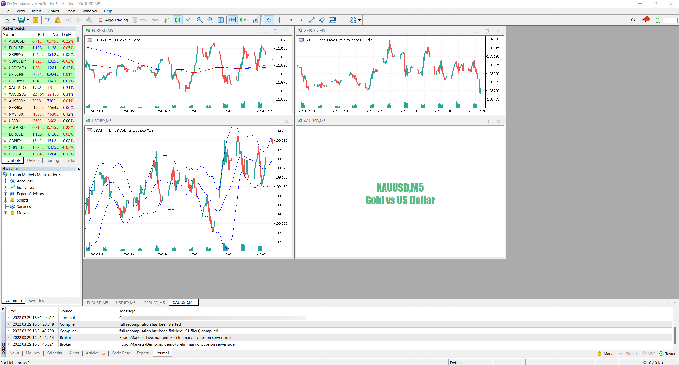Select the Accounts node in Navigator
Screen dimensions: 679x365
pos(25,181)
